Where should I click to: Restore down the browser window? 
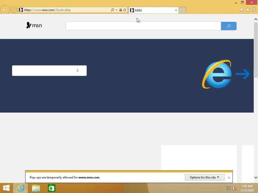tap(242, 2)
